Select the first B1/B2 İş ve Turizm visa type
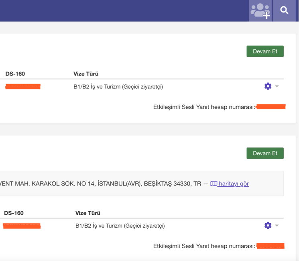299x261 pixels. pos(118,87)
